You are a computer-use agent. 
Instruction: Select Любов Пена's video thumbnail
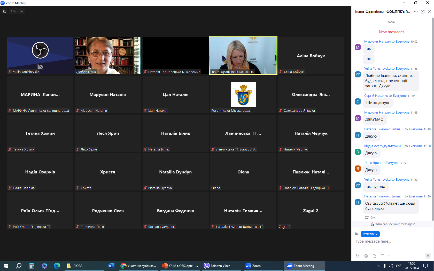coord(108,55)
